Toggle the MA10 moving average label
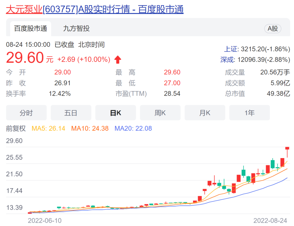The width and height of the screenshot is (294, 226). pos(90,128)
